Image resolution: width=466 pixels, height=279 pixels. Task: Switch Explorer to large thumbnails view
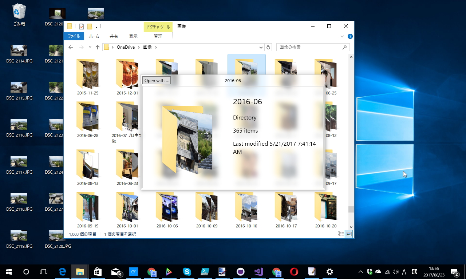pos(349,234)
